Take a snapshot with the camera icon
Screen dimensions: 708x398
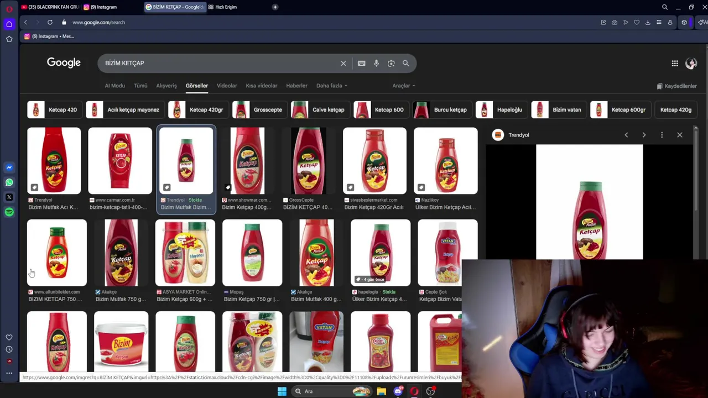point(615,22)
